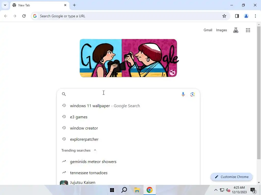Select geminids meteor showers trending search

(128, 161)
